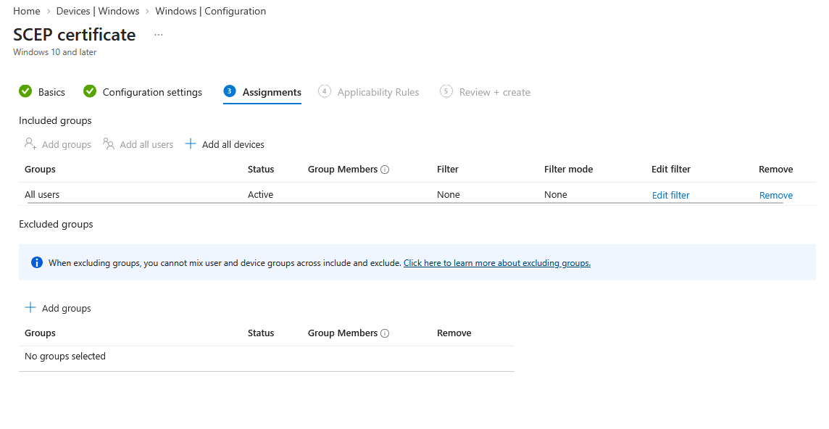Go to the Configuration settings tab
This screenshot has width=829, height=429.
[x=152, y=92]
